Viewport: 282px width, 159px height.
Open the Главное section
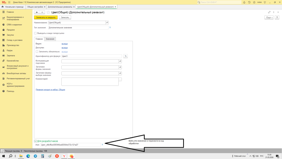tap(10, 12)
